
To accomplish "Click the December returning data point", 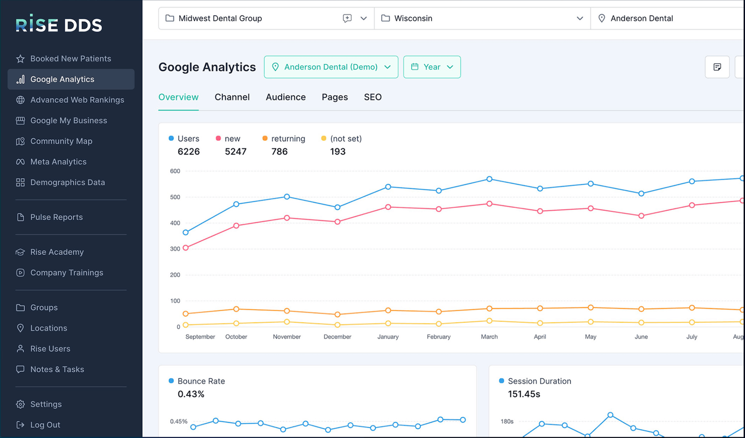I will click(337, 315).
